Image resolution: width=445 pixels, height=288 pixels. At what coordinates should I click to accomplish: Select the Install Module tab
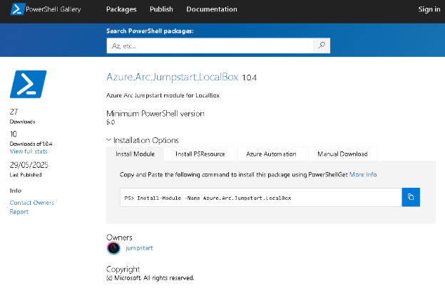tap(135, 154)
